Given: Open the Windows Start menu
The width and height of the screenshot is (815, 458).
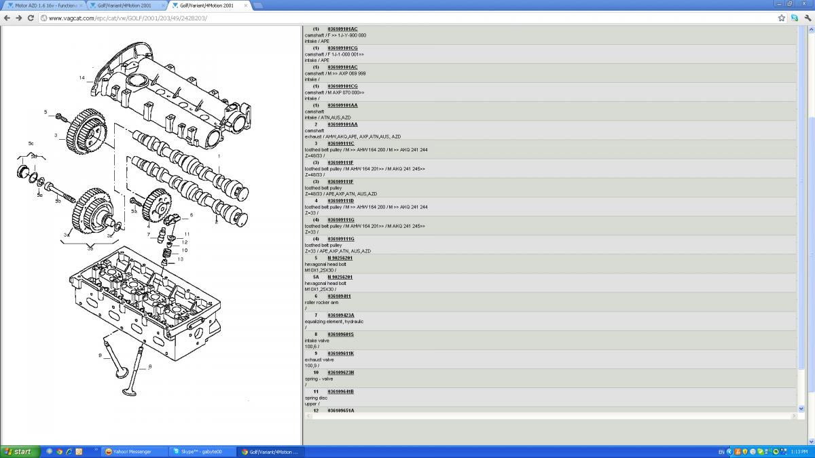Looking at the screenshot, I should pyautogui.click(x=18, y=451).
